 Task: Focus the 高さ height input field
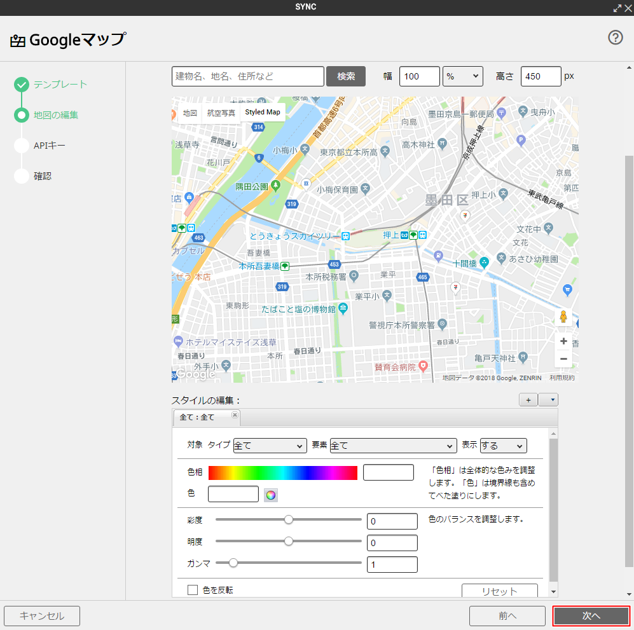[541, 76]
